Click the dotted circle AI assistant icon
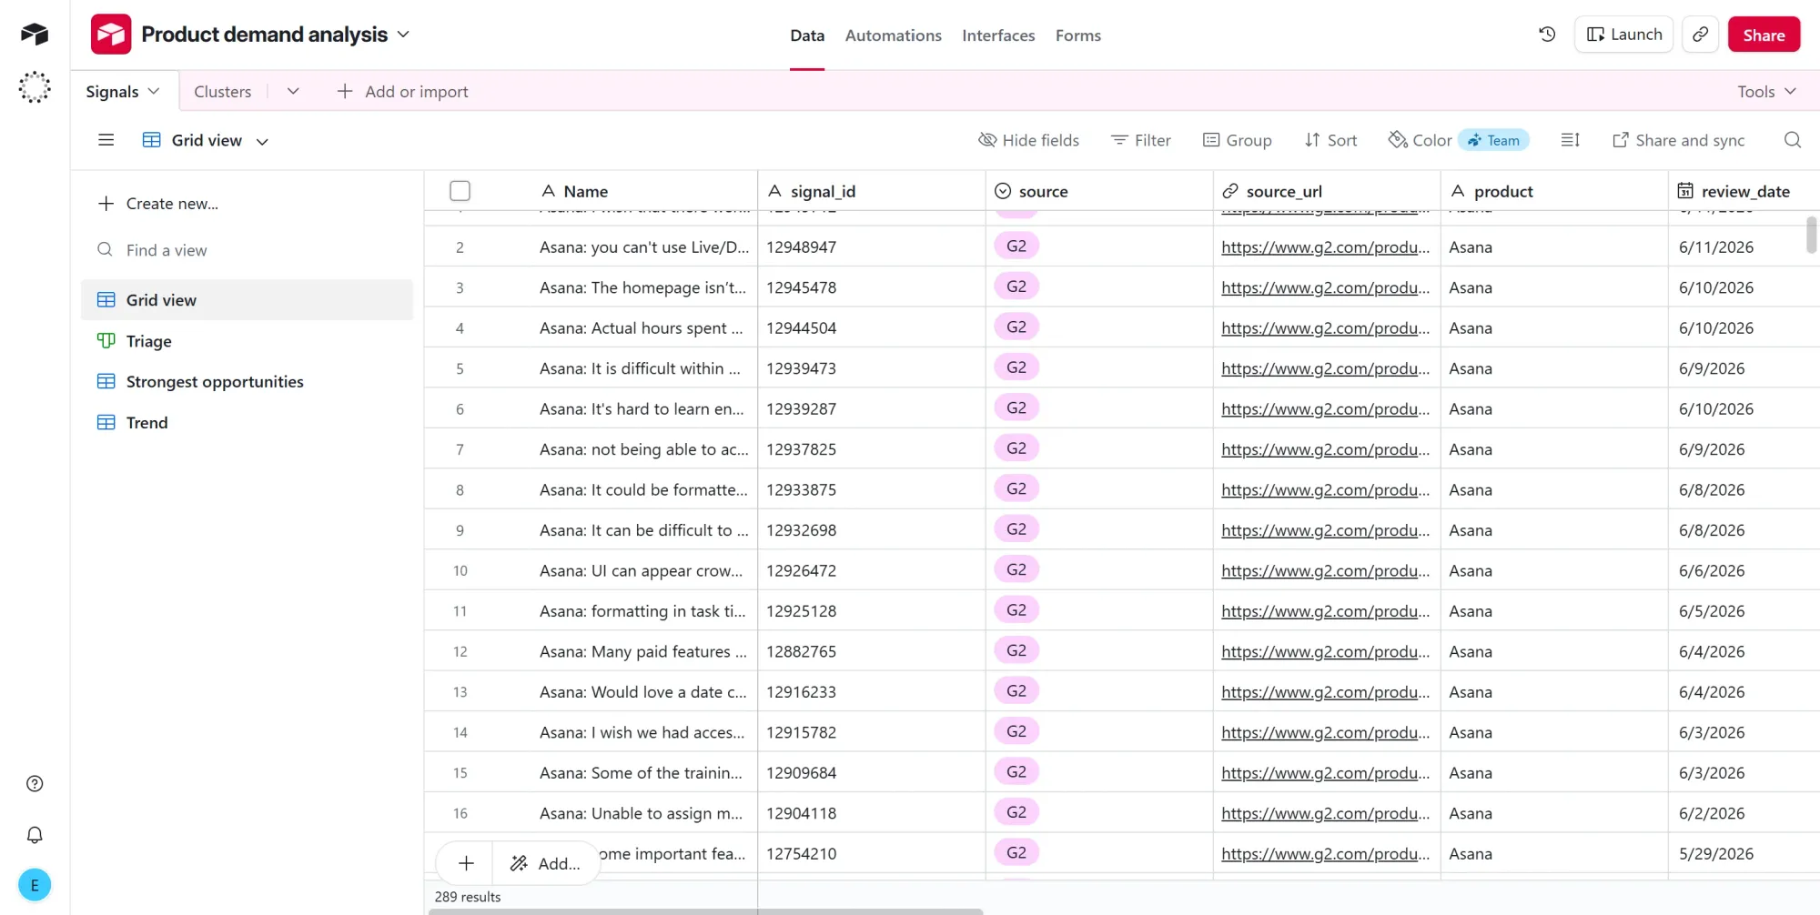 point(35,87)
